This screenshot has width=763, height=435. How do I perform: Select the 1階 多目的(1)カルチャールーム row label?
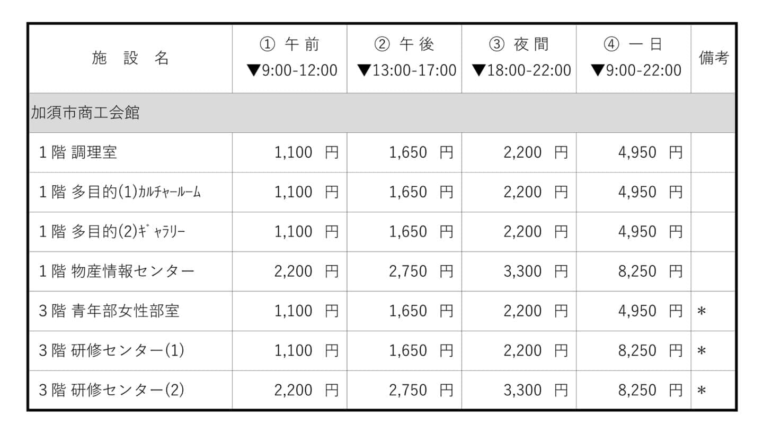(120, 192)
